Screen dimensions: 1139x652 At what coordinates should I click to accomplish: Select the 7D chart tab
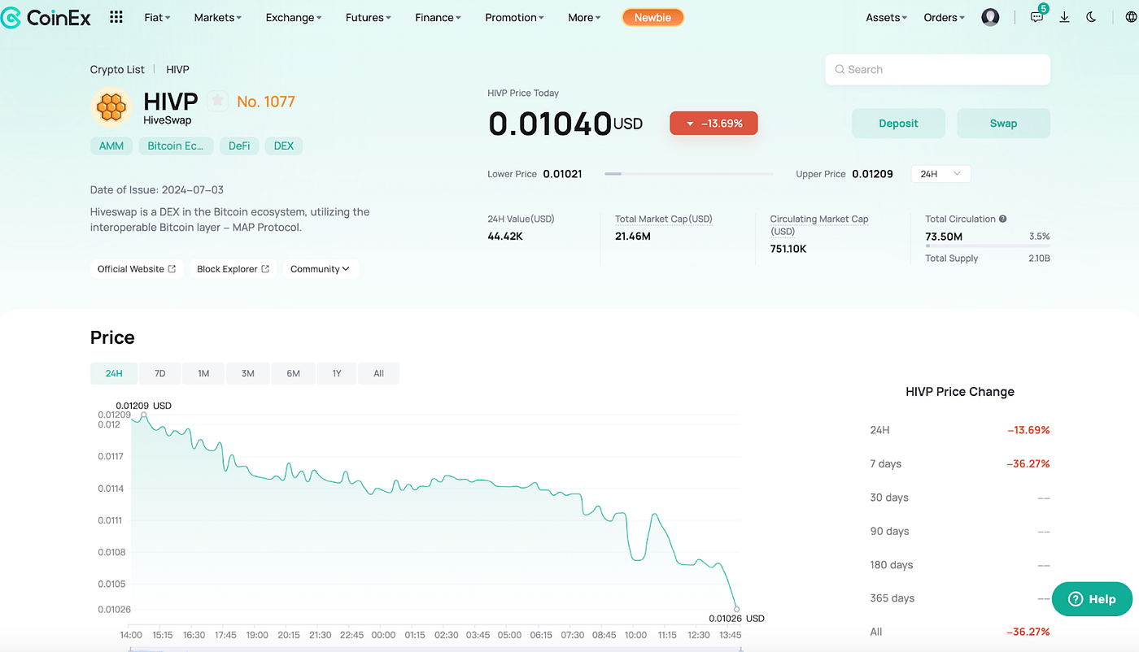coord(160,373)
